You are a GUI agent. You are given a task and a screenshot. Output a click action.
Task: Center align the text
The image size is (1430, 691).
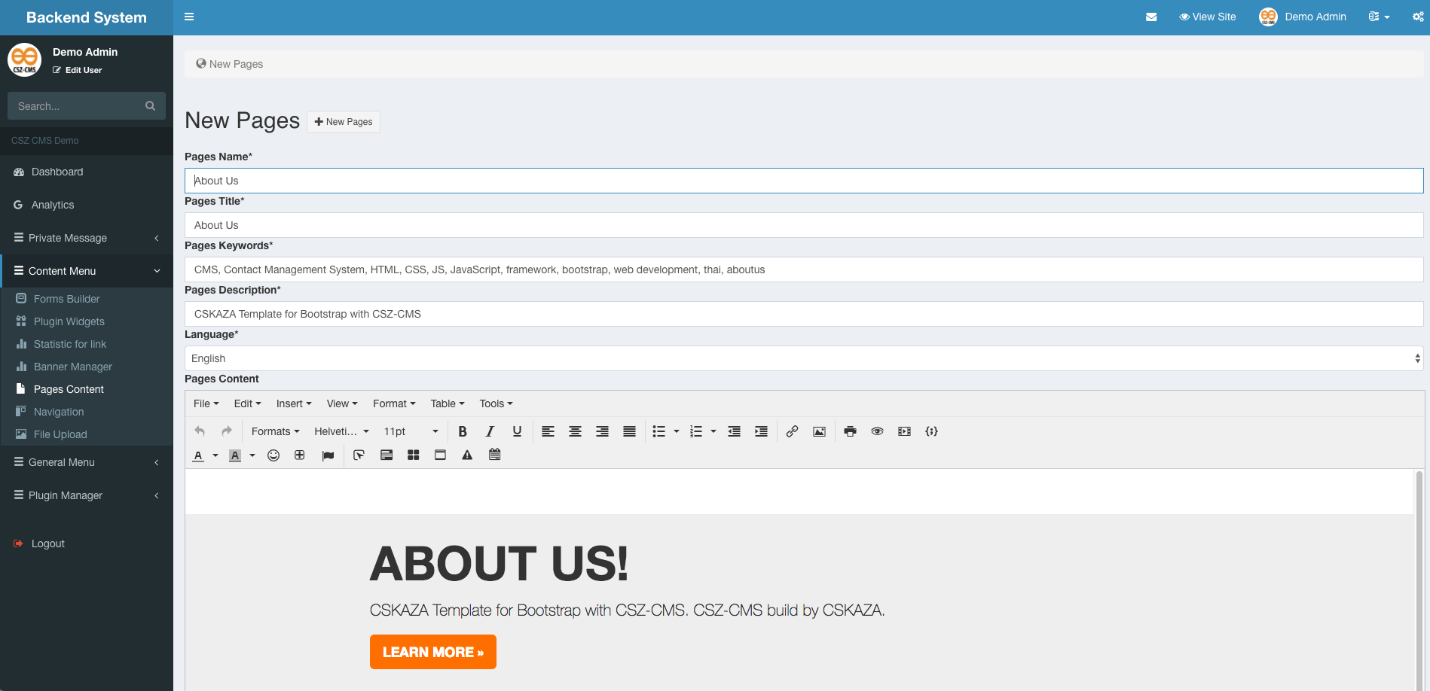575,431
